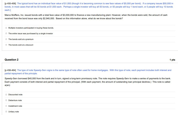Click the Marco Mufflers question paragraph
Screen dimensions: 178x115
(x=86, y=17)
